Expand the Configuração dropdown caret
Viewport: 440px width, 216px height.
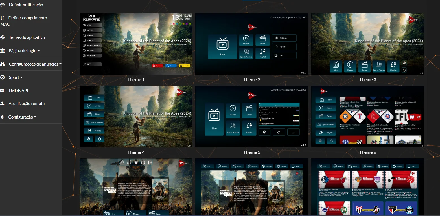[35, 117]
